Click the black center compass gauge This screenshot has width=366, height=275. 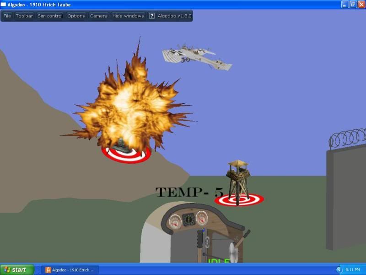188,220
